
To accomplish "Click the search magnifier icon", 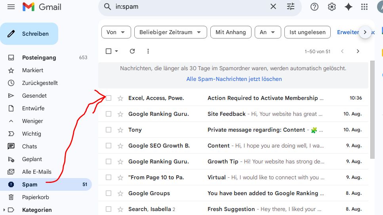I will pyautogui.click(x=107, y=7).
